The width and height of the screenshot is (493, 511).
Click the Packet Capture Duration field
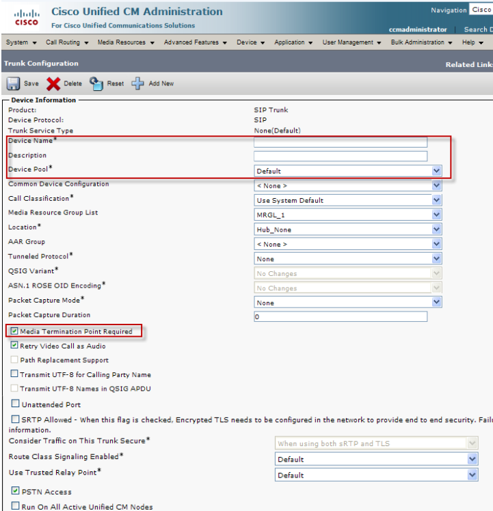341,316
